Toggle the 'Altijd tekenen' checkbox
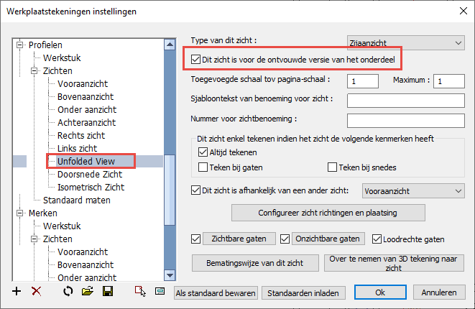 [203, 152]
